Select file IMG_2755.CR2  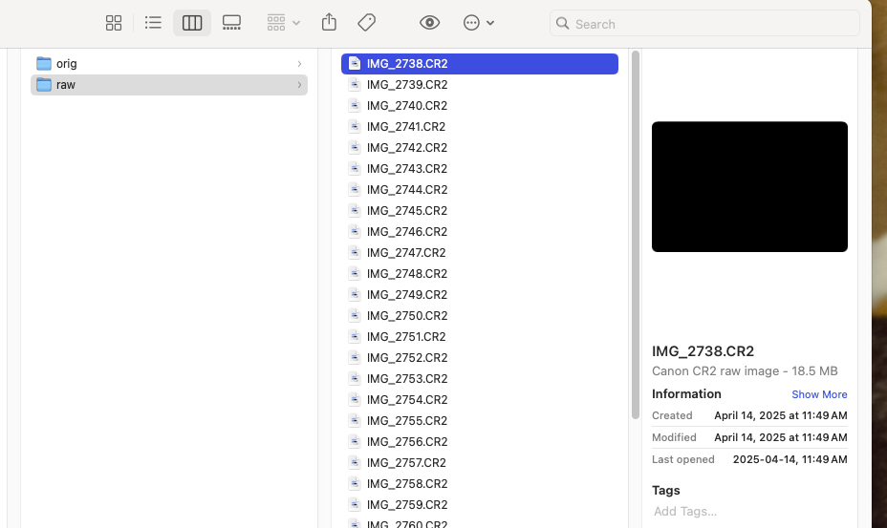pos(479,421)
